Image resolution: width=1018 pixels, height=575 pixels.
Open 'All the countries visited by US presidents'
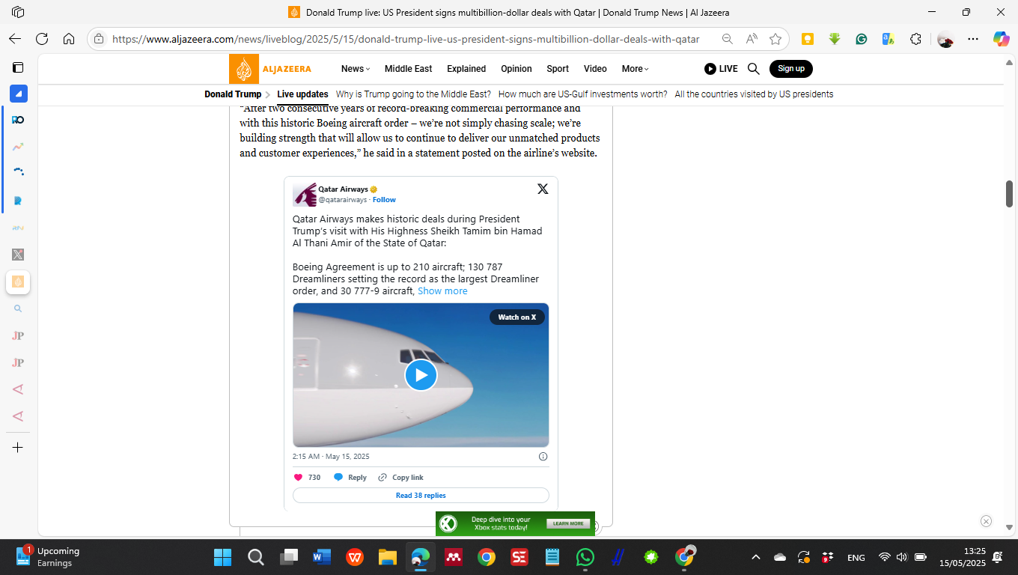[x=754, y=94]
